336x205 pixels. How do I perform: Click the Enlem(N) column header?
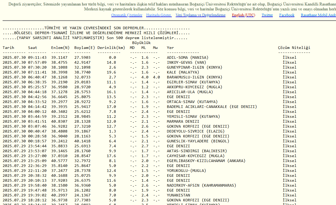coord(60,48)
